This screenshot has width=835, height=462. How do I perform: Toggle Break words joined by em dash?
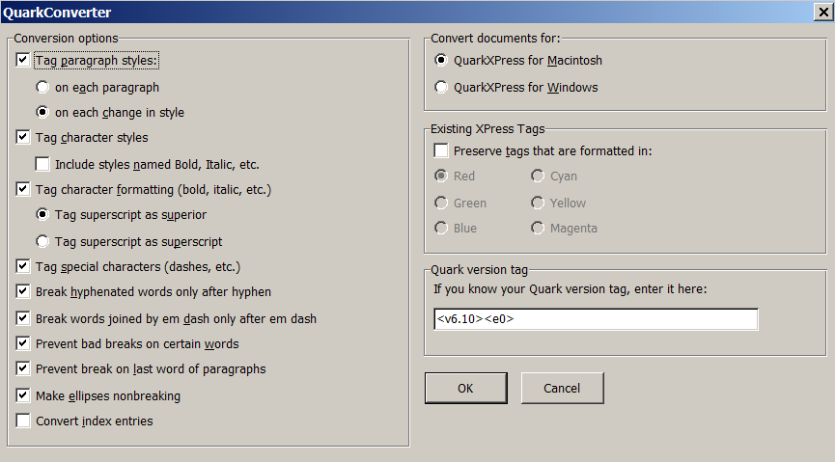click(x=23, y=318)
